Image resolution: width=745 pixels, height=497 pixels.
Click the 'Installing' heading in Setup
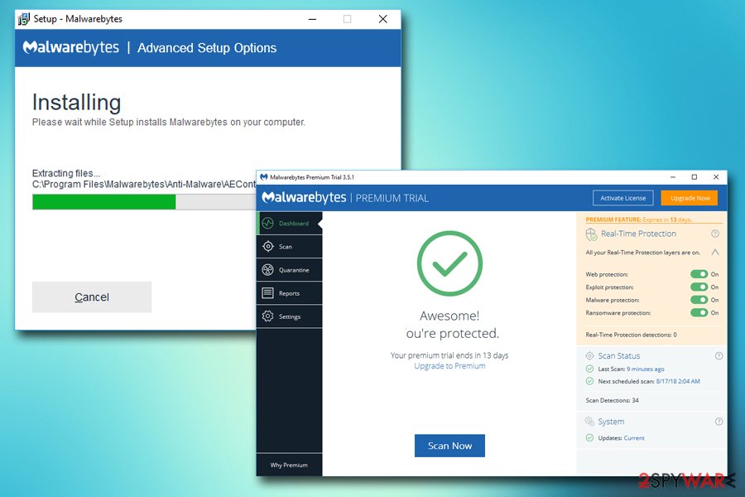point(76,102)
